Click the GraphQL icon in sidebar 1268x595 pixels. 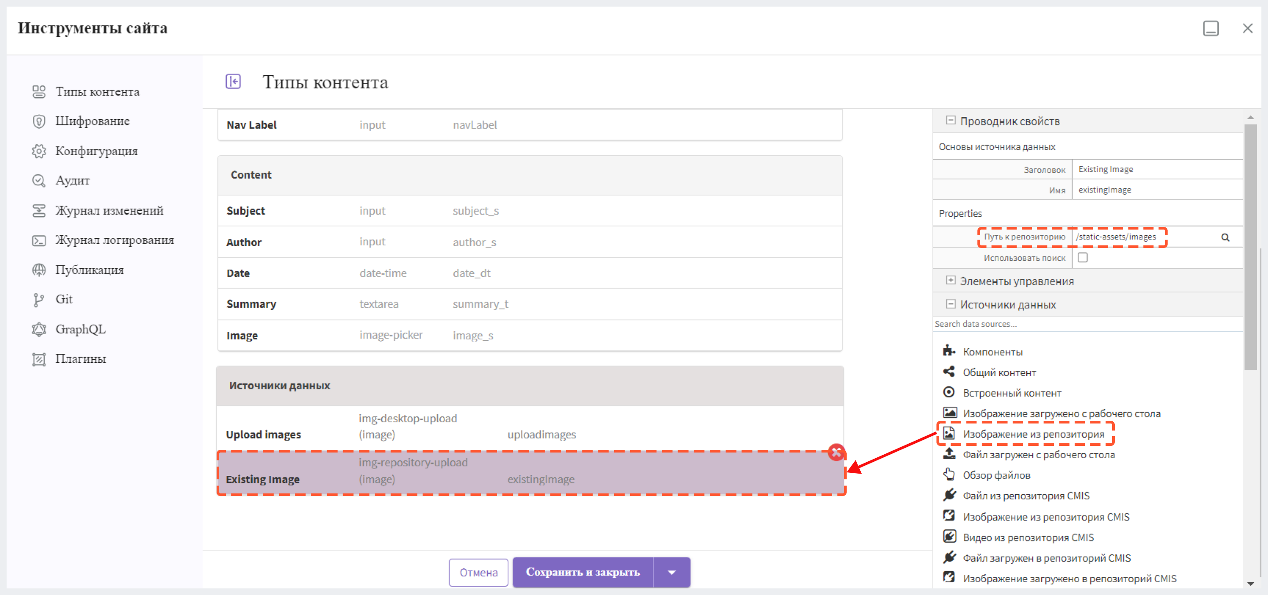point(39,329)
